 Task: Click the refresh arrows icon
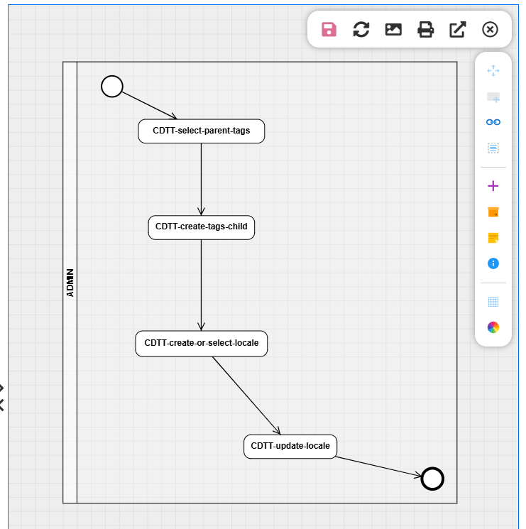pyautogui.click(x=361, y=29)
